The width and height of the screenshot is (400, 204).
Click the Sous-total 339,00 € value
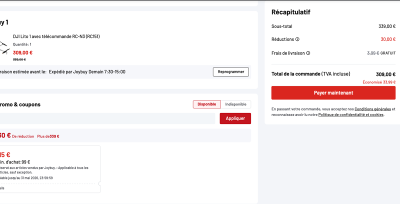pyautogui.click(x=387, y=26)
